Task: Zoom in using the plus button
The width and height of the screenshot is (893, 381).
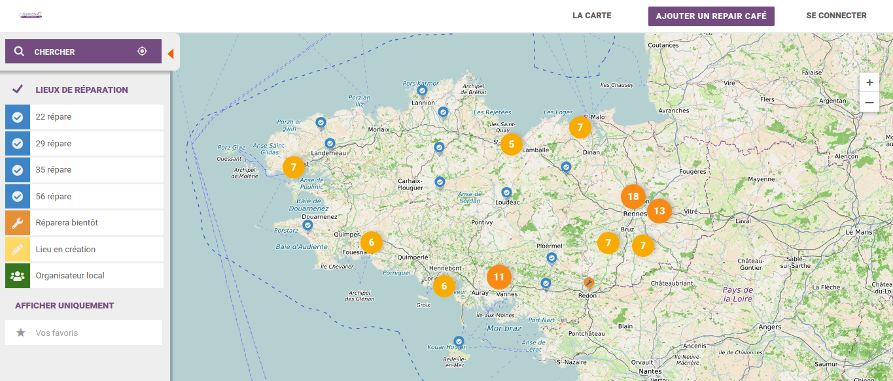Action: [869, 82]
